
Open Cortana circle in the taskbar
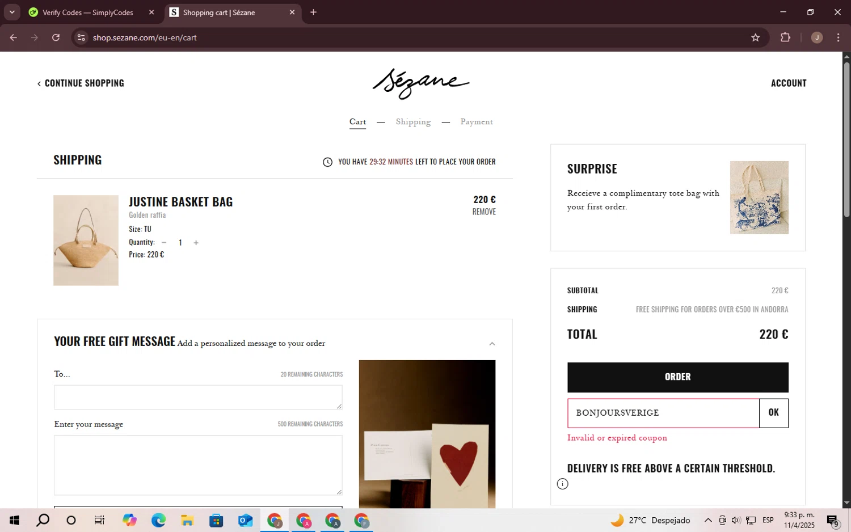[x=71, y=520]
